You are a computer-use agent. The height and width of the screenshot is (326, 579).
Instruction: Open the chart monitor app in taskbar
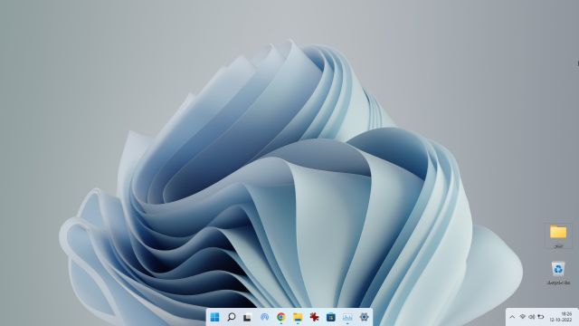tap(347, 317)
